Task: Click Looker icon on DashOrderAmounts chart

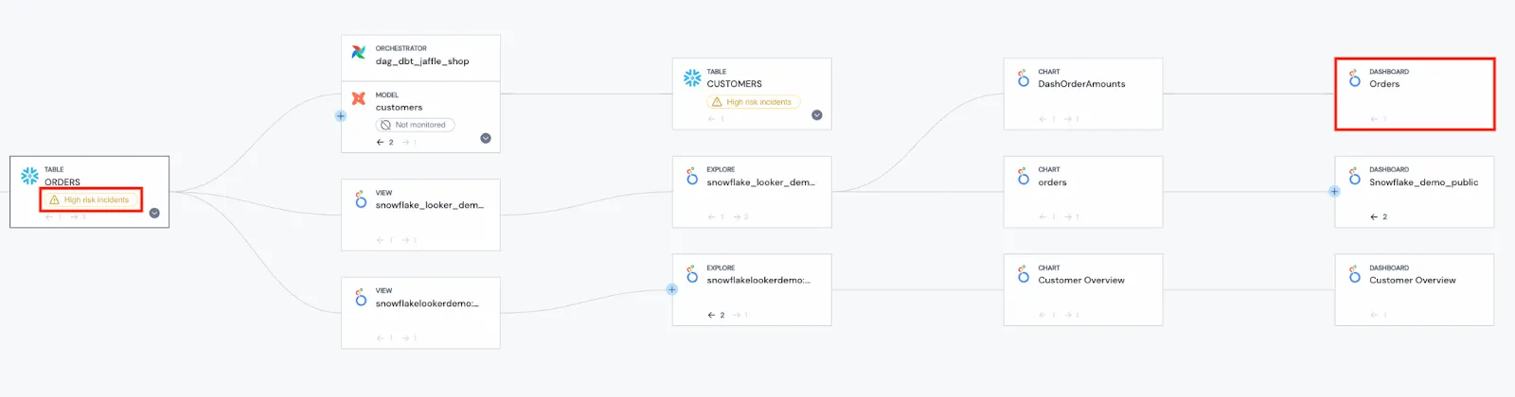Action: (x=1023, y=78)
